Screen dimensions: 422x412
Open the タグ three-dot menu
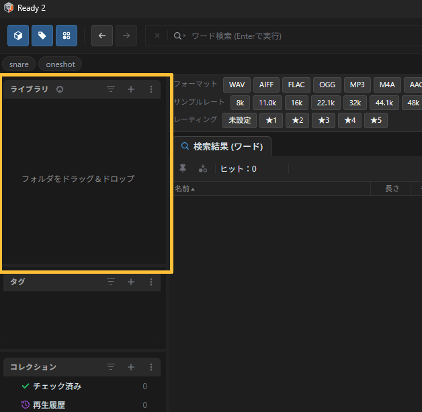pos(151,282)
